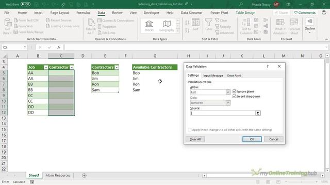Click OK in Data Validation dialog
Viewport: 330px width, 185px height.
pyautogui.click(x=252, y=139)
